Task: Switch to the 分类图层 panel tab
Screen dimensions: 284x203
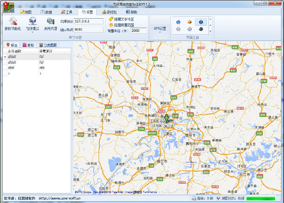Action: coord(48,45)
